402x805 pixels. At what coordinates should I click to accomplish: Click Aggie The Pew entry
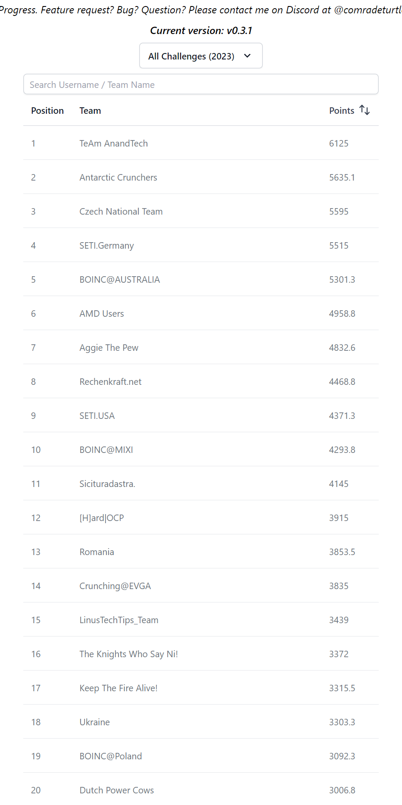(x=109, y=348)
